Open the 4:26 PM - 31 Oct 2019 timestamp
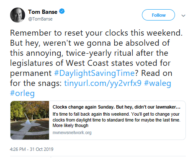The width and height of the screenshot is (193, 158). (31, 149)
